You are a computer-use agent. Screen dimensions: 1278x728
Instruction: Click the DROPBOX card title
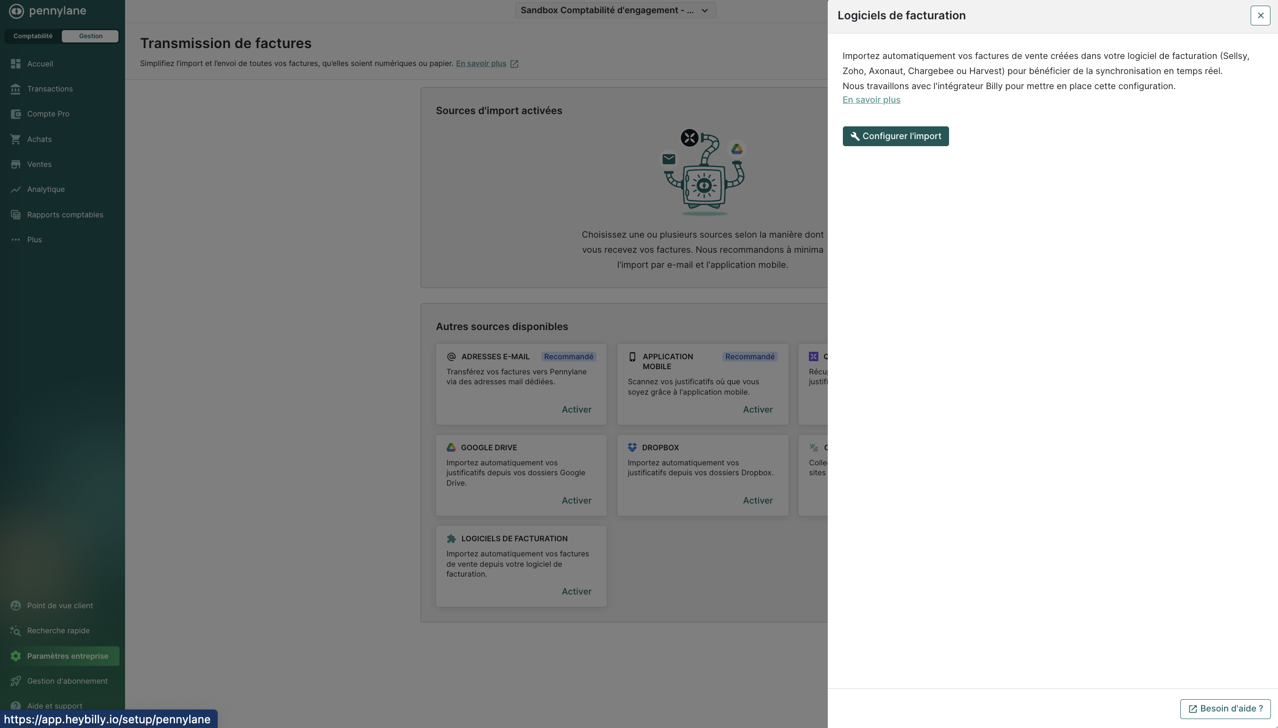tap(661, 447)
